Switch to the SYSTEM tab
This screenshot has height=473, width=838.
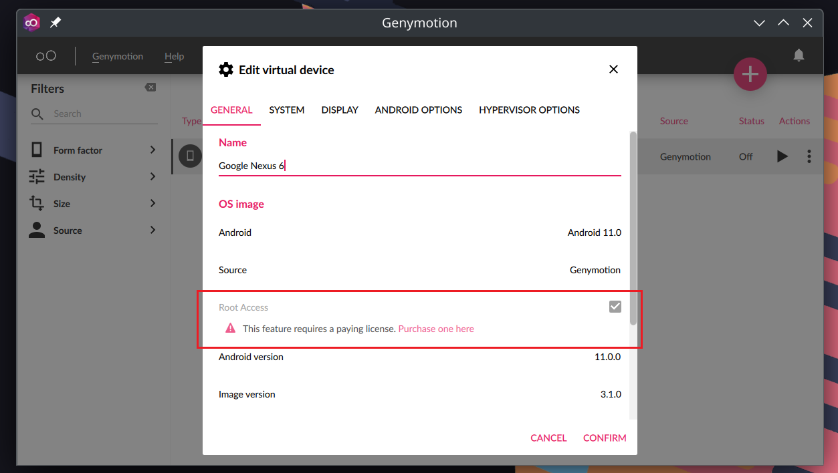point(287,110)
